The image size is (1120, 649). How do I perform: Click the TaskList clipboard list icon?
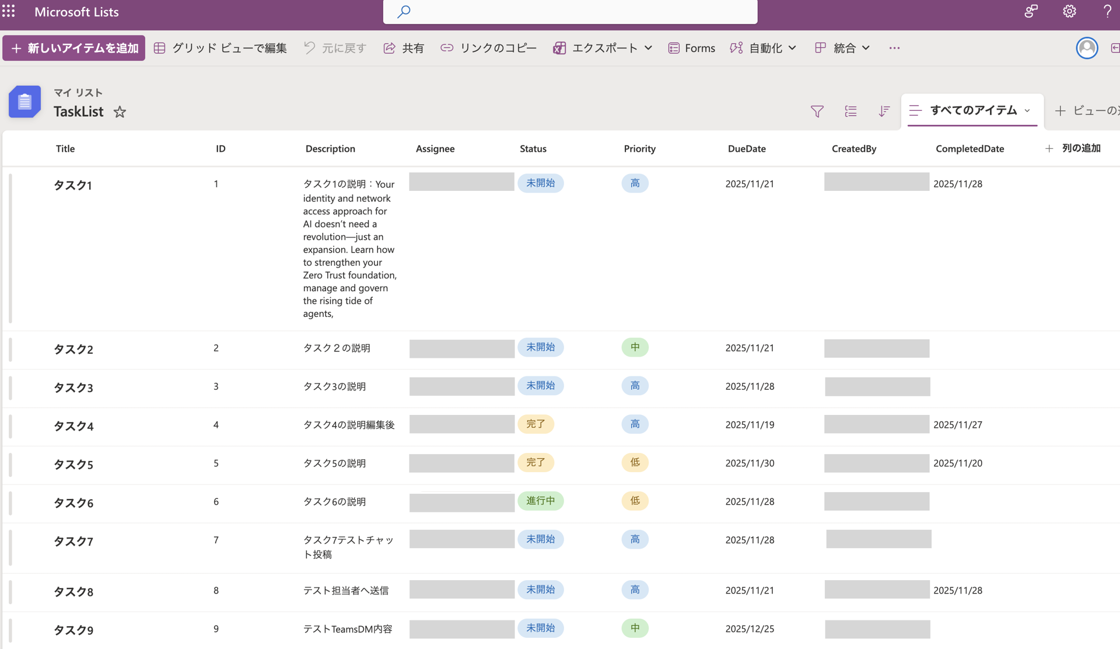[24, 102]
